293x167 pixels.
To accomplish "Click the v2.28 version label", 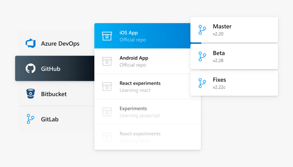I will point(218,60).
